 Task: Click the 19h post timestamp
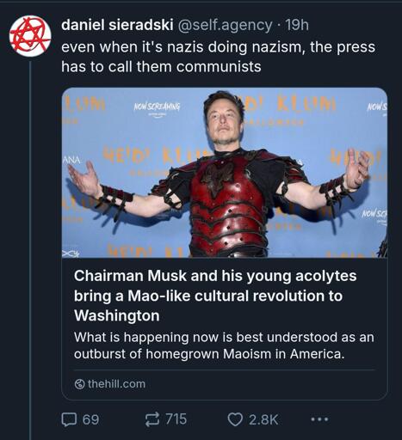[x=297, y=25]
